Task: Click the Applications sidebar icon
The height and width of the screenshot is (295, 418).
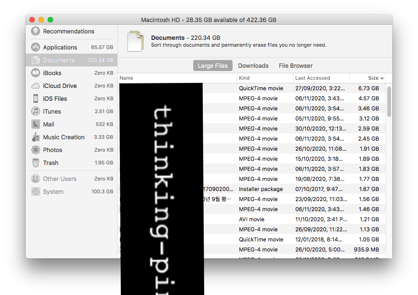Action: tap(35, 47)
